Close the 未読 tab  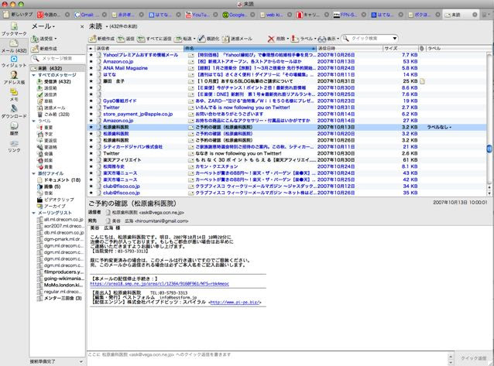[475, 15]
